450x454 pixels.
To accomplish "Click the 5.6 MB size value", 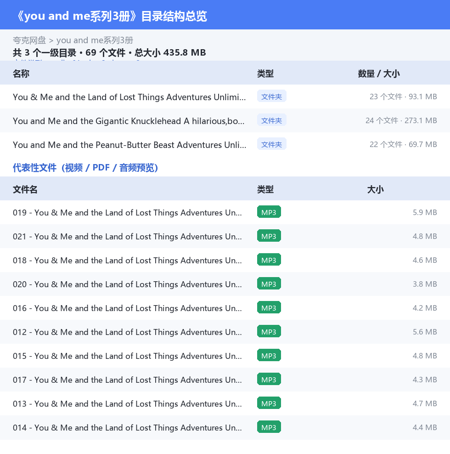I will 425,332.
